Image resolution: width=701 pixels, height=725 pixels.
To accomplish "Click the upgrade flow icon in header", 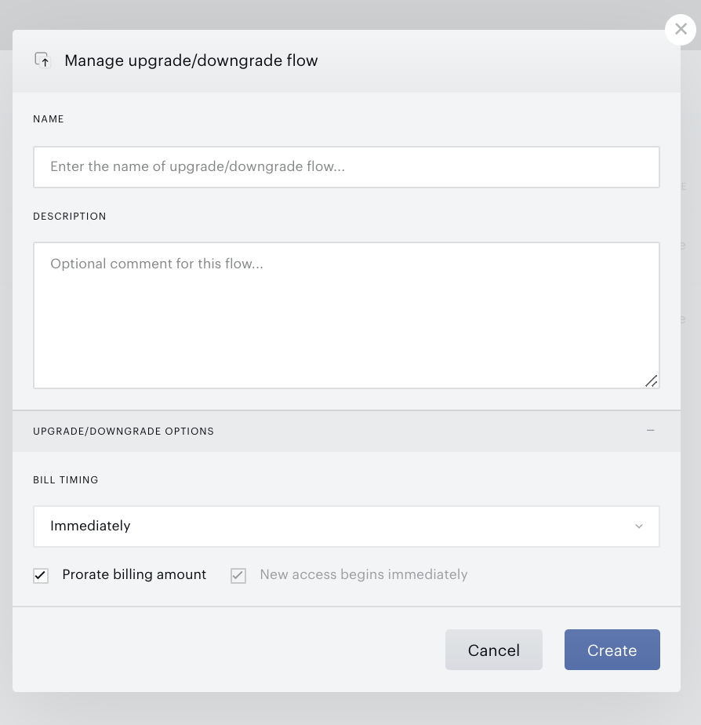I will point(42,60).
